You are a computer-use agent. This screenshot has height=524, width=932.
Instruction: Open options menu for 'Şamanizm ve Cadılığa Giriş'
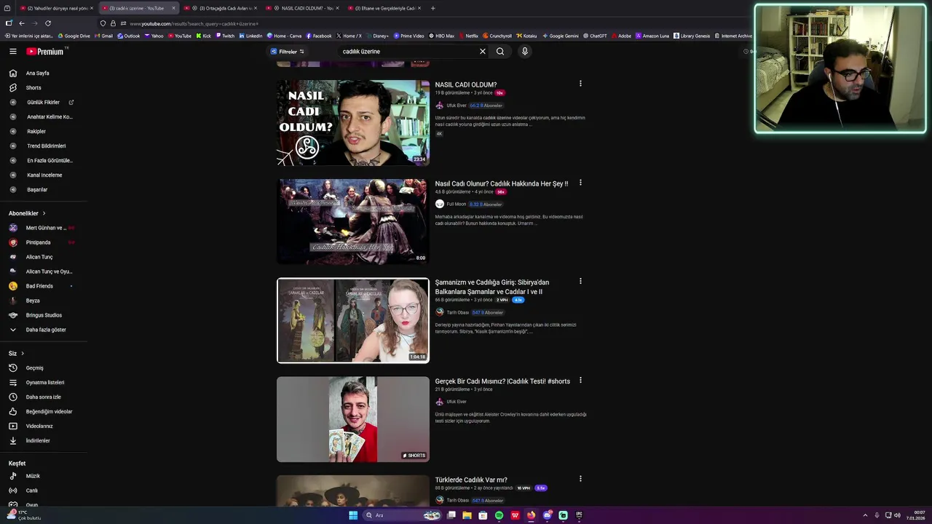pyautogui.click(x=580, y=281)
